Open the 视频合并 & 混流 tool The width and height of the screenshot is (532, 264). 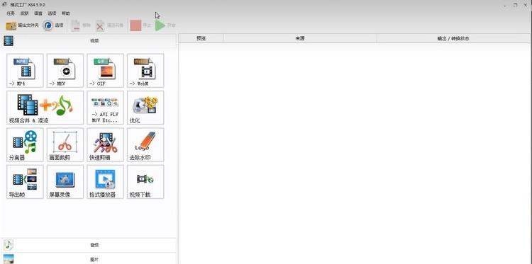click(x=45, y=108)
